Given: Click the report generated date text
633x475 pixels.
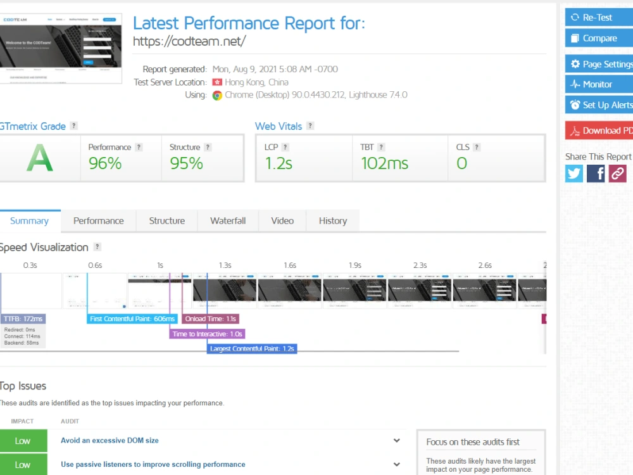Looking at the screenshot, I should [x=275, y=69].
